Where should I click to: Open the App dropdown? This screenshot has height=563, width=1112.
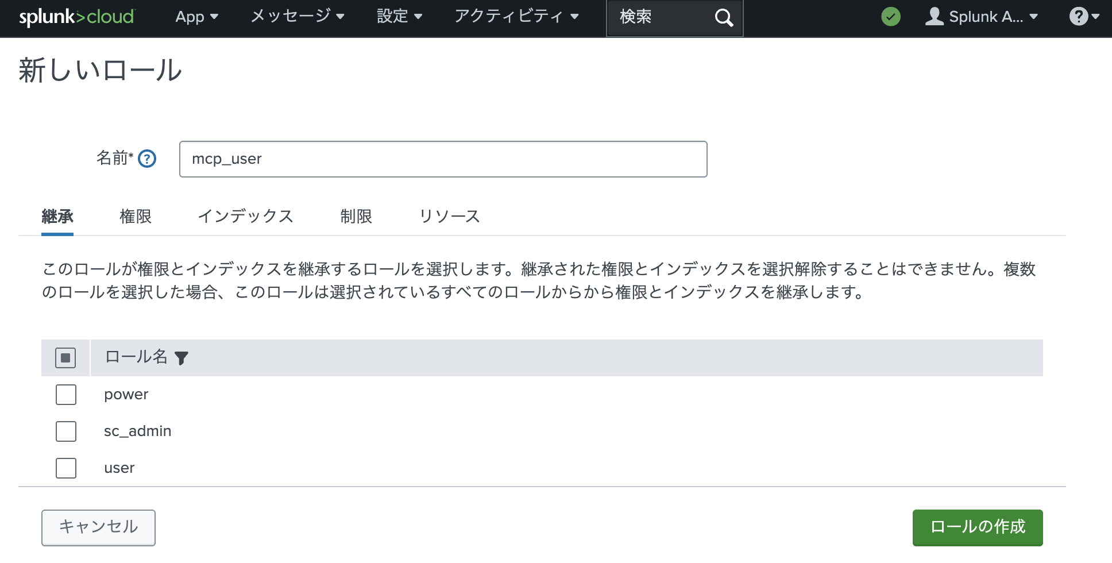point(196,17)
